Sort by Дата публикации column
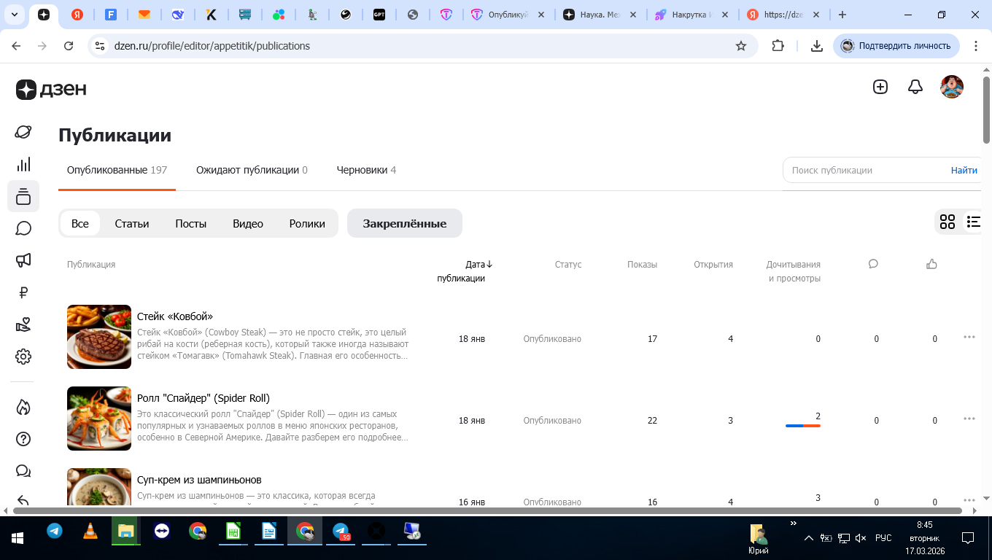 click(x=465, y=271)
